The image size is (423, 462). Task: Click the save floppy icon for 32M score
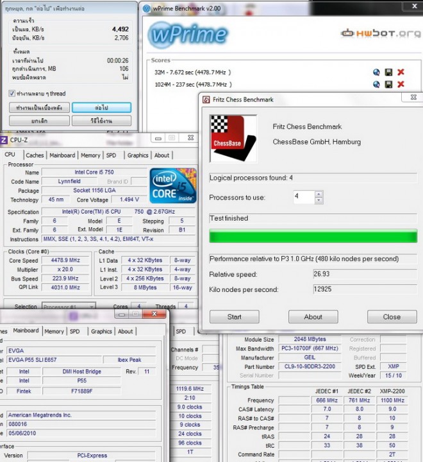pyautogui.click(x=388, y=72)
